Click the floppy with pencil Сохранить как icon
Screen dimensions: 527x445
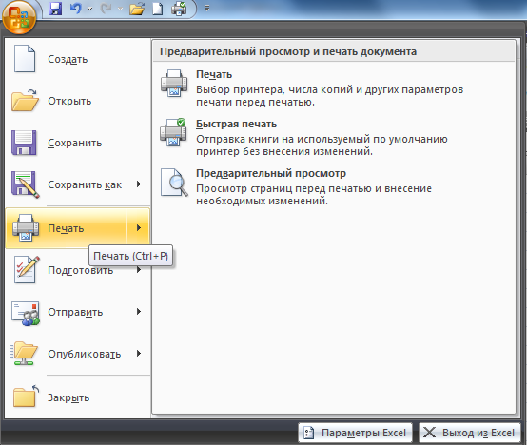tap(25, 184)
